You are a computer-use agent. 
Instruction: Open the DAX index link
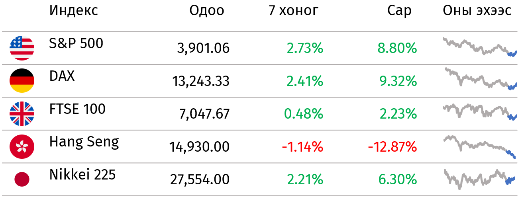coord(62,76)
